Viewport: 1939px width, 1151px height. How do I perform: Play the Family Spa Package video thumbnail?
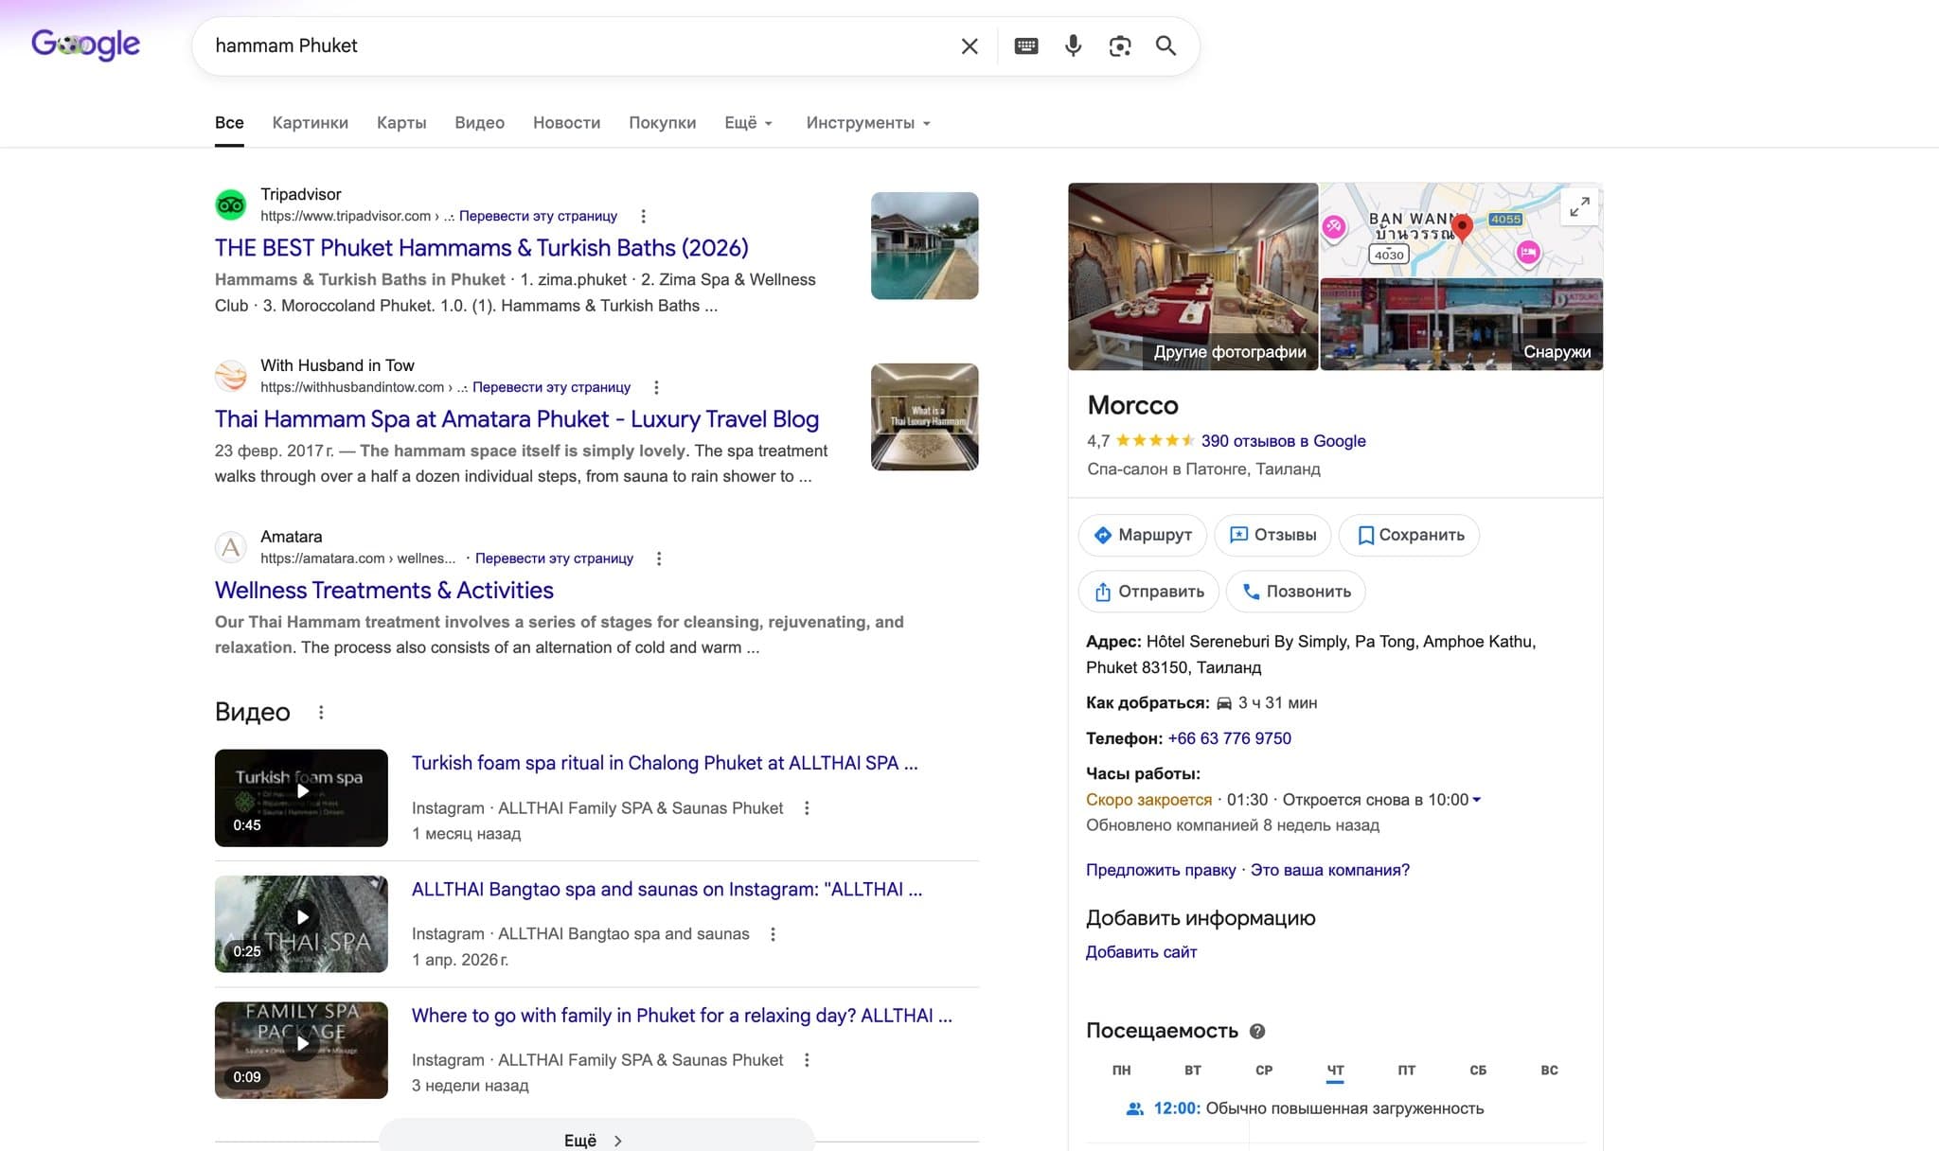[x=301, y=1050]
